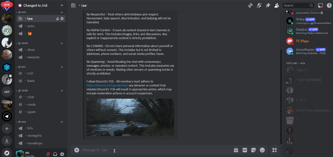The height and width of the screenshot is (157, 333).
Task: Open the channel notification settings bell
Action: pyautogui.click(x=259, y=5)
